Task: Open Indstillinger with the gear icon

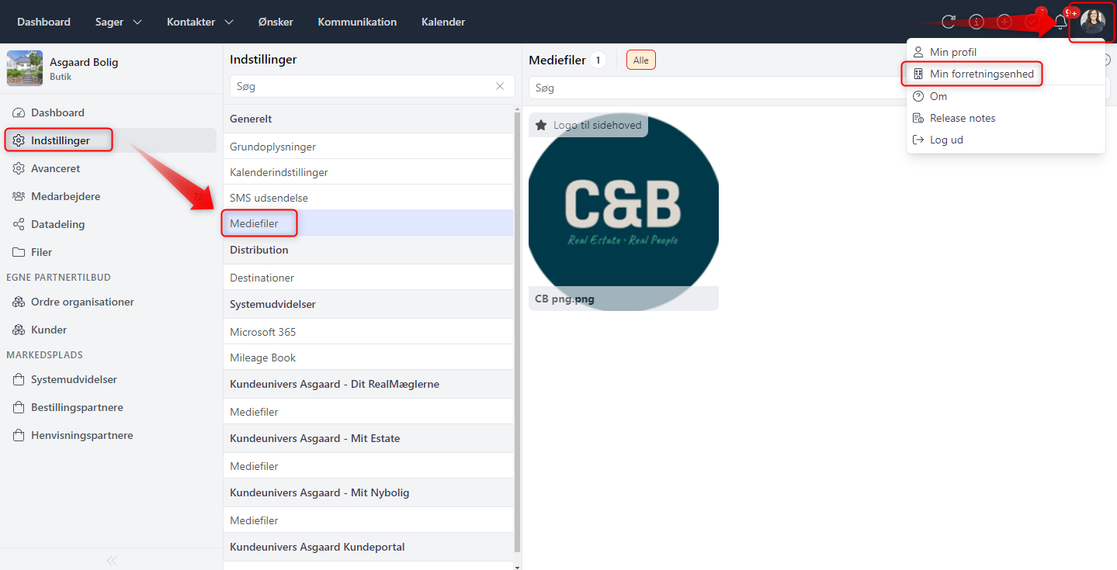Action: [x=111, y=140]
